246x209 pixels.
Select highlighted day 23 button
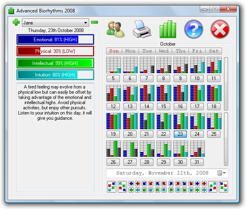point(180,134)
